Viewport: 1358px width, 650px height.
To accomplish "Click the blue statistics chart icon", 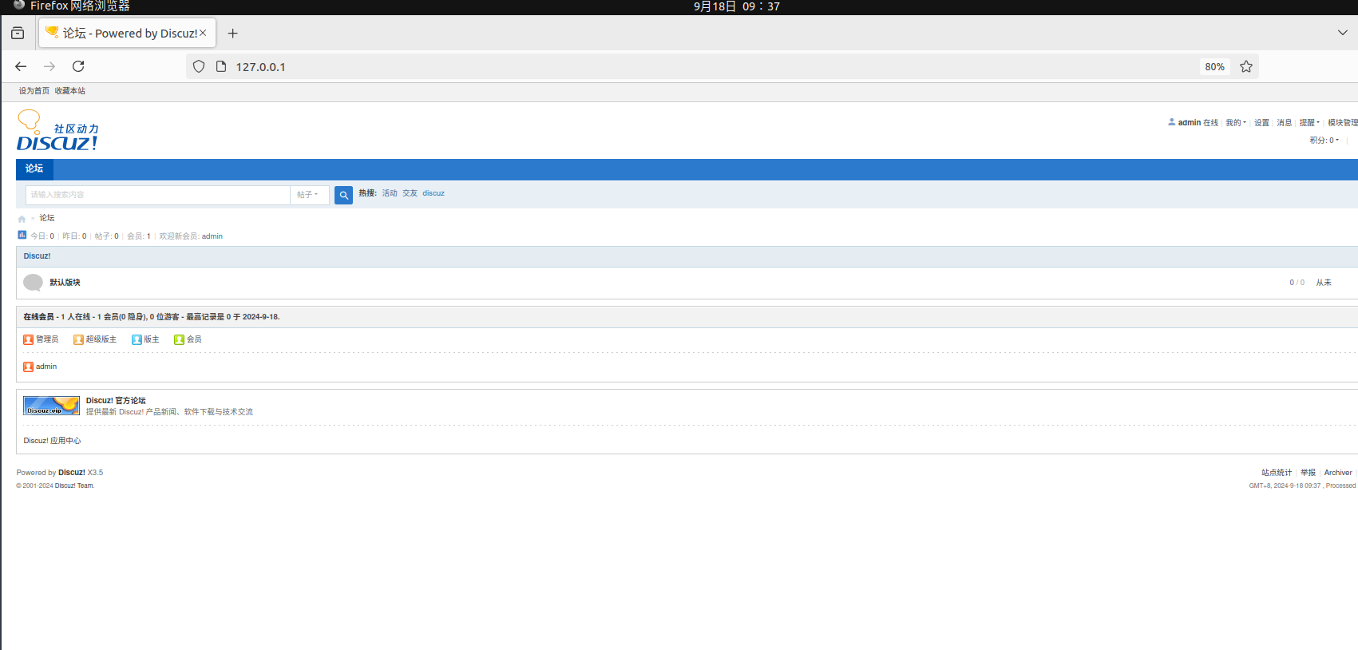I will pos(22,235).
